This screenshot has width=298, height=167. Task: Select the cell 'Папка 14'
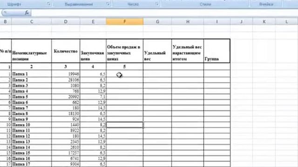[32, 147]
